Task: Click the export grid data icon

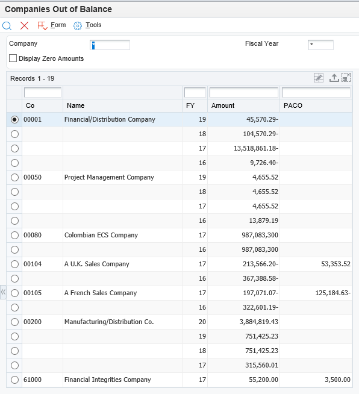Action: [334, 78]
